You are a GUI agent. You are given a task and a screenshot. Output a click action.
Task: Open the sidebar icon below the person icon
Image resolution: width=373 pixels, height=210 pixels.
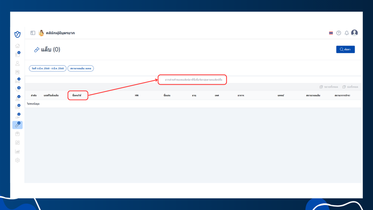tap(17, 72)
